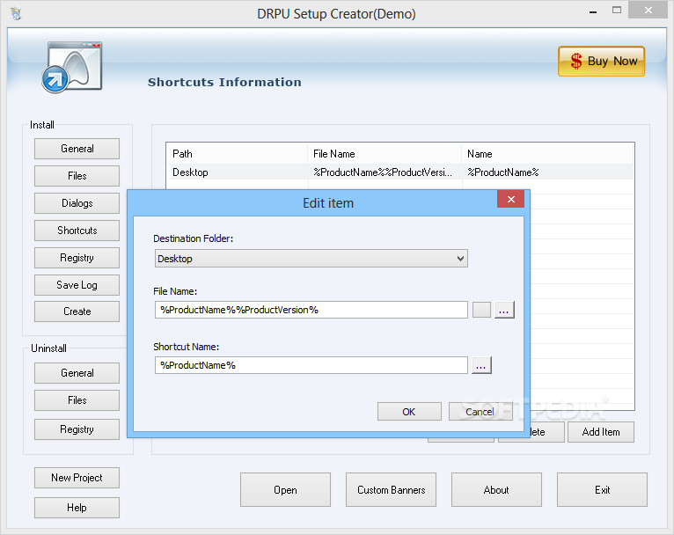The height and width of the screenshot is (535, 674).
Task: Close the Edit item dialog
Action: click(x=510, y=199)
